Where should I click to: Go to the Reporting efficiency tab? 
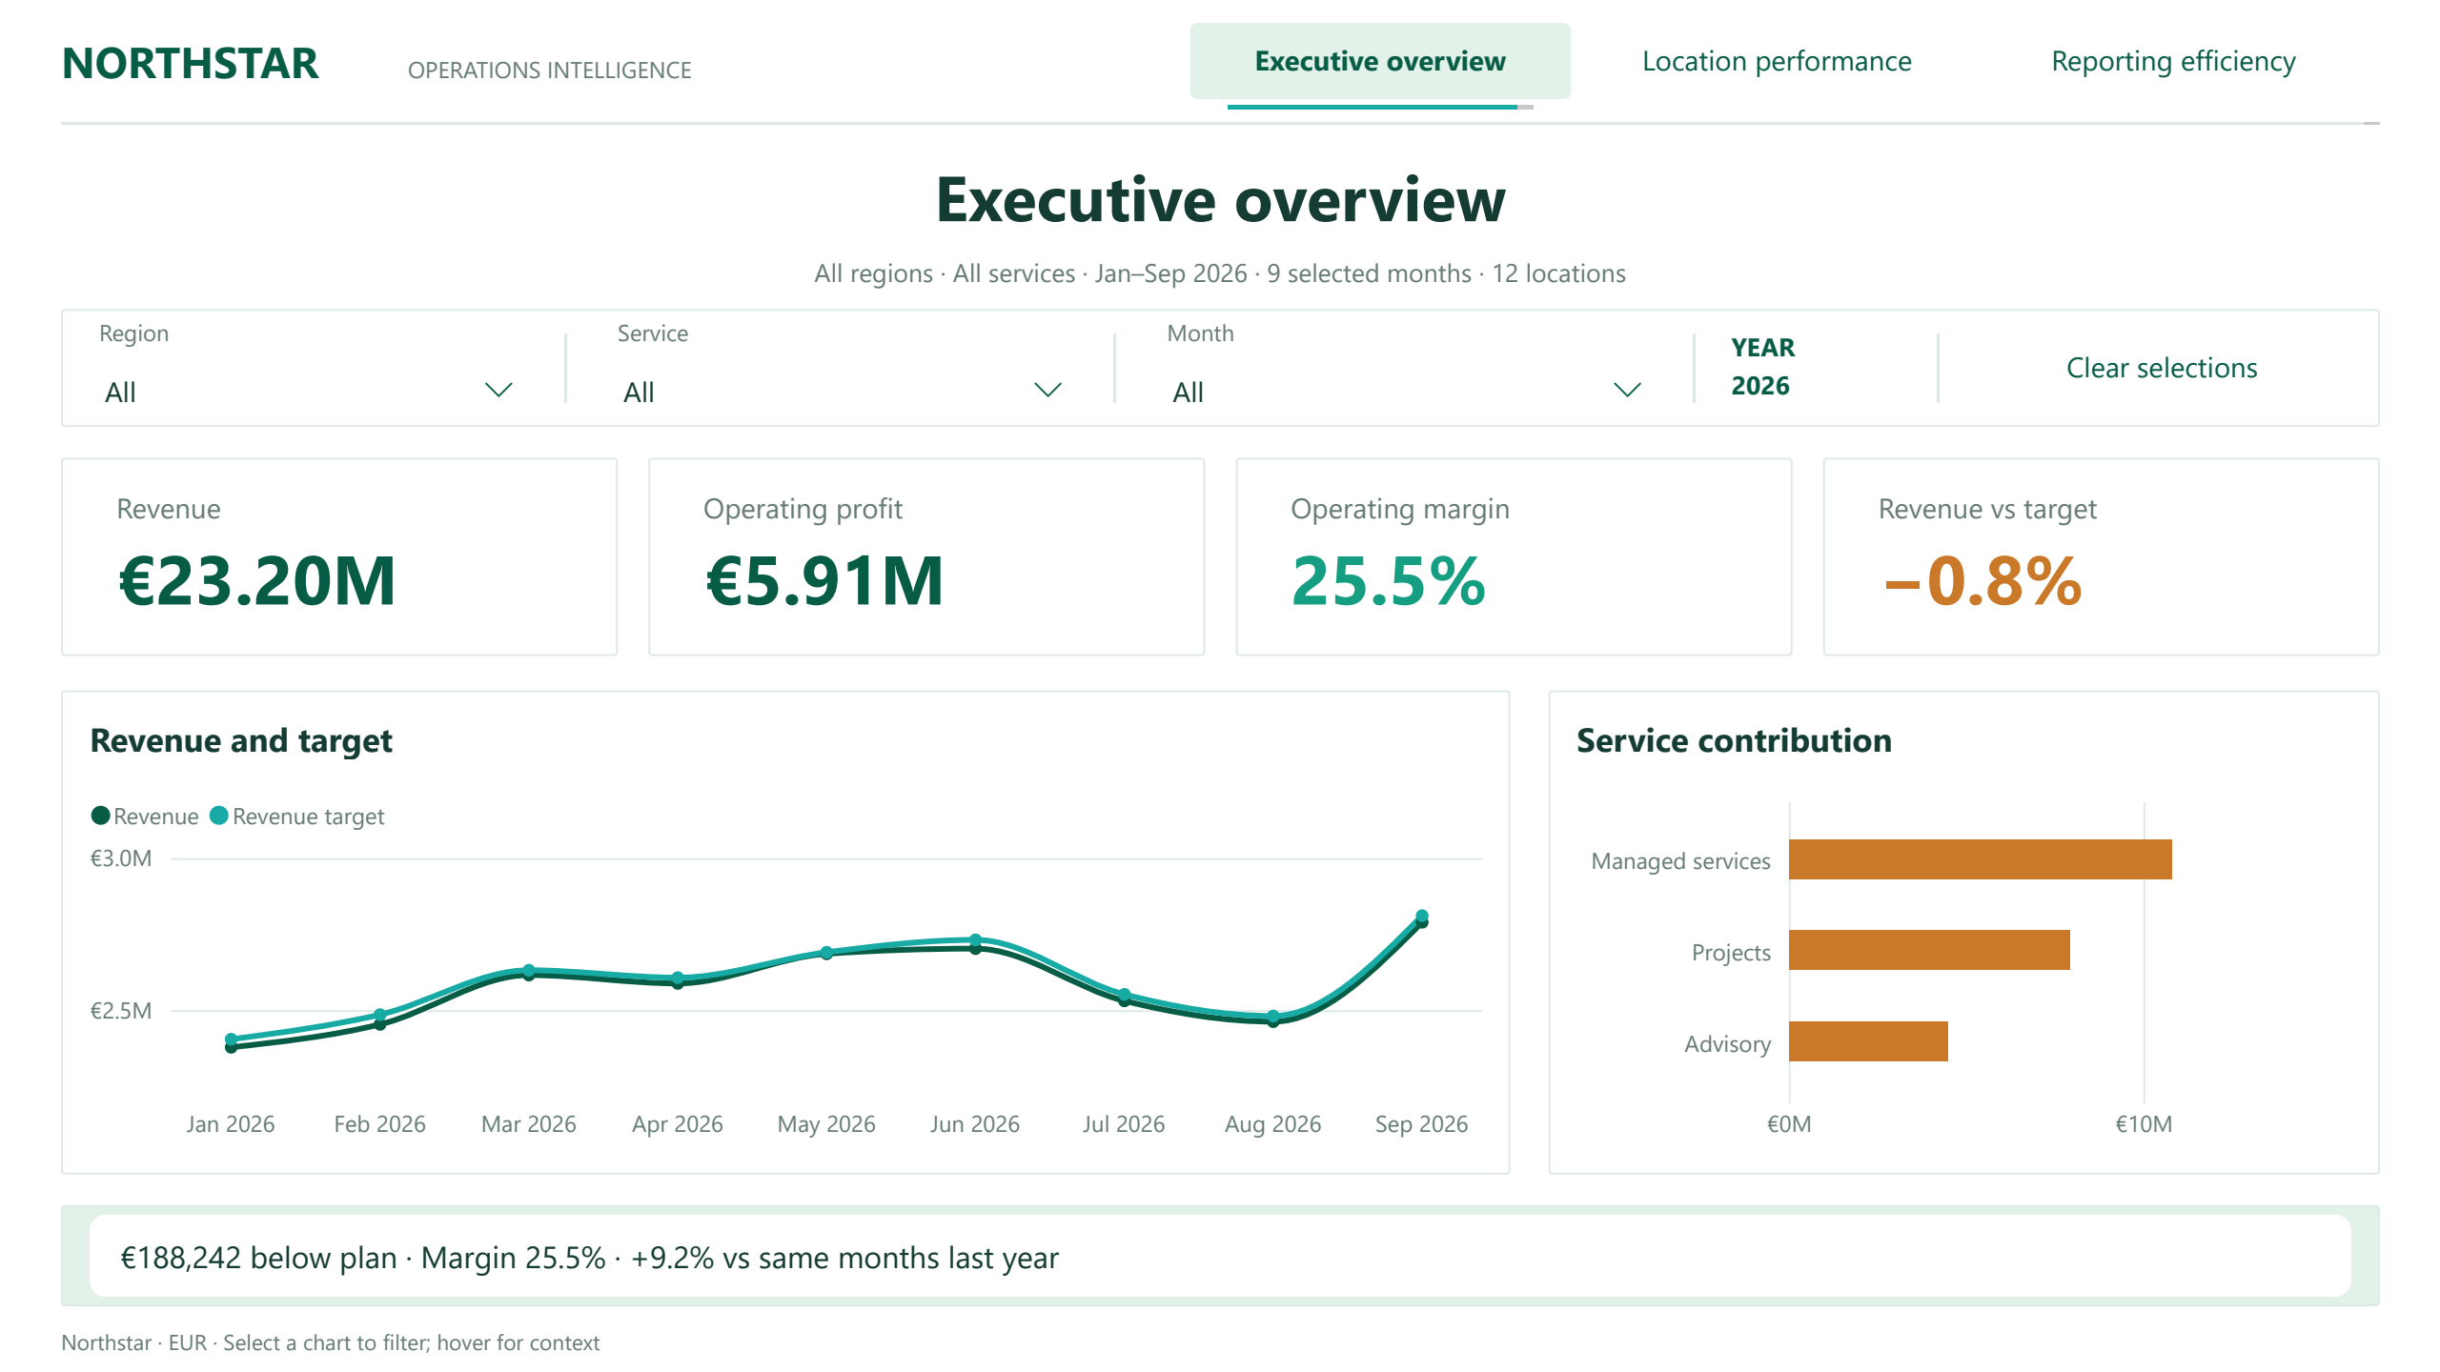[x=2173, y=61]
